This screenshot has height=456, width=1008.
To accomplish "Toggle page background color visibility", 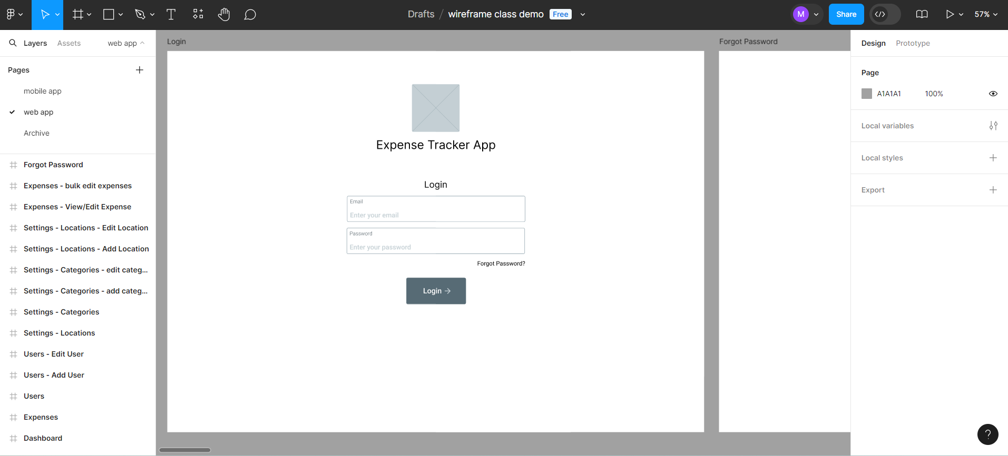I will tap(993, 94).
